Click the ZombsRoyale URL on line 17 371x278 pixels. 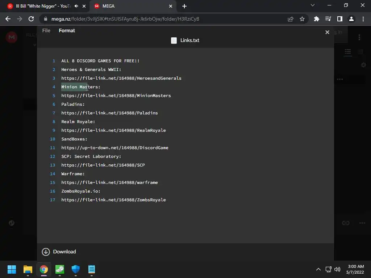[113, 200]
